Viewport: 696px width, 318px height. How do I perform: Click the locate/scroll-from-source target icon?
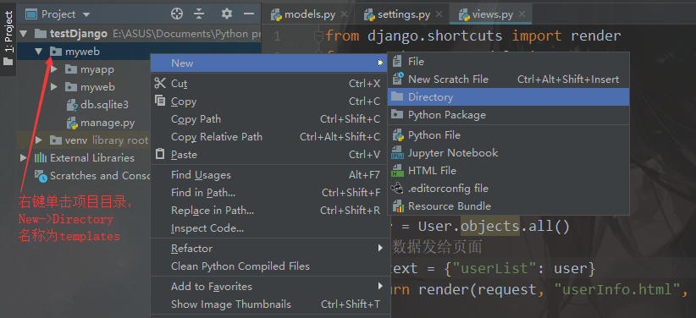point(177,14)
